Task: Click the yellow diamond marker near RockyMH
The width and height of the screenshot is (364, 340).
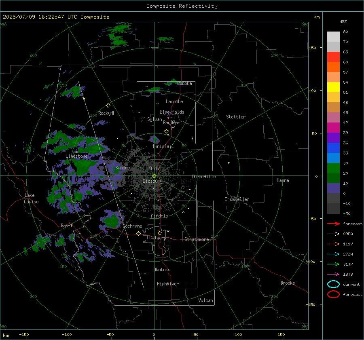Action: 108,106
